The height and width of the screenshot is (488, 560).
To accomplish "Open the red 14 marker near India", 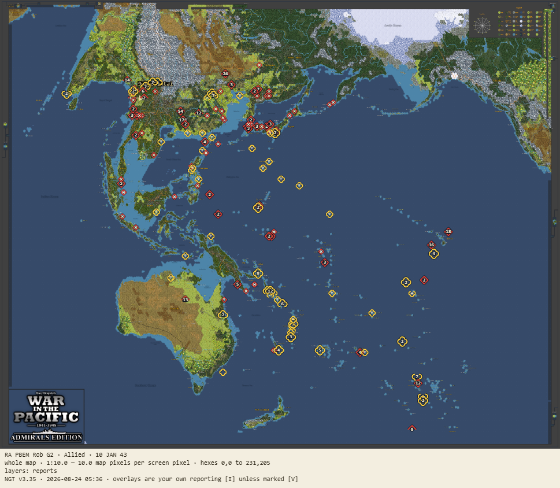I will [x=127, y=80].
